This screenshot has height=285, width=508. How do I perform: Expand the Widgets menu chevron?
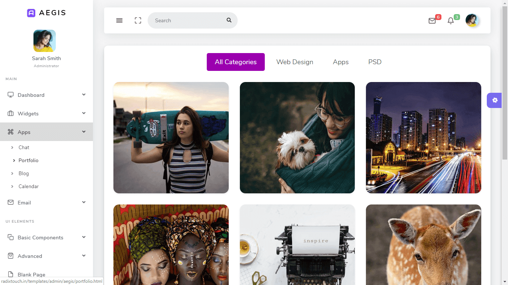coord(84,113)
